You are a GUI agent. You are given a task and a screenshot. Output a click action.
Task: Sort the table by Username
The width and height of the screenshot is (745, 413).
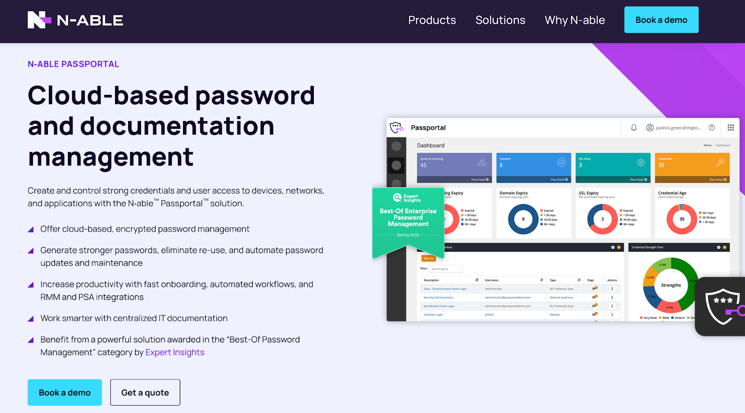(x=542, y=280)
